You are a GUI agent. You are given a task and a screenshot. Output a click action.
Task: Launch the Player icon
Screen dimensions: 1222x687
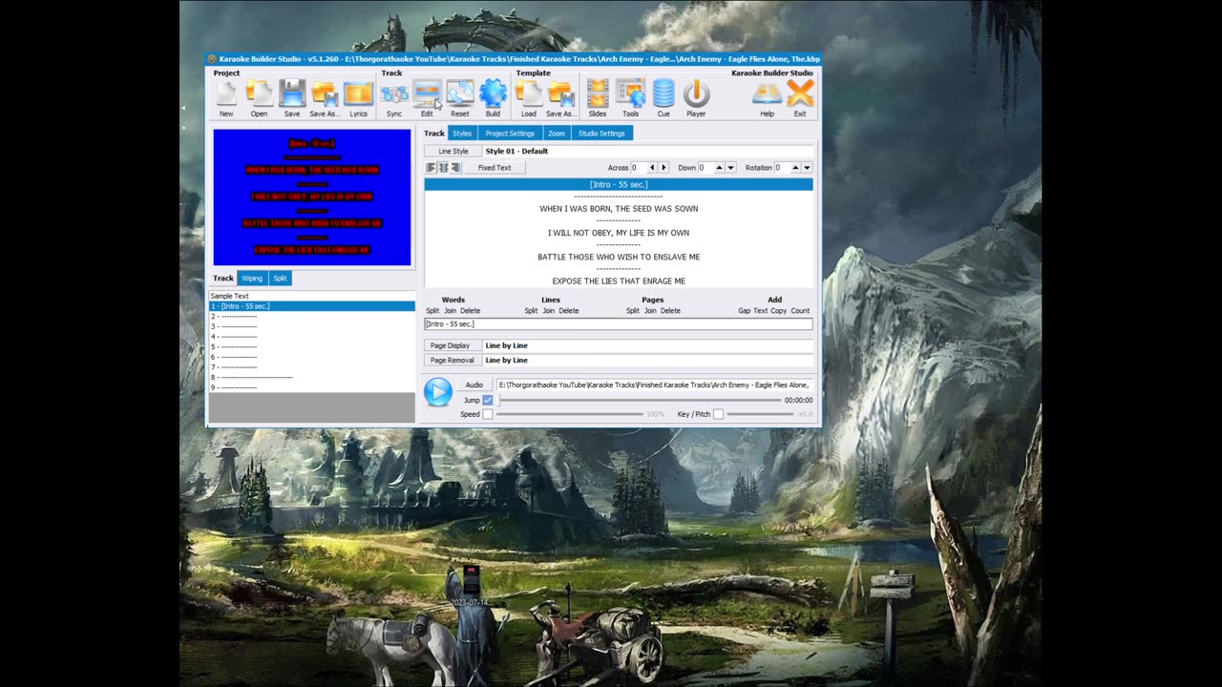(696, 94)
